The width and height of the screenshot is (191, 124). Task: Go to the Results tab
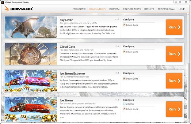(149, 9)
